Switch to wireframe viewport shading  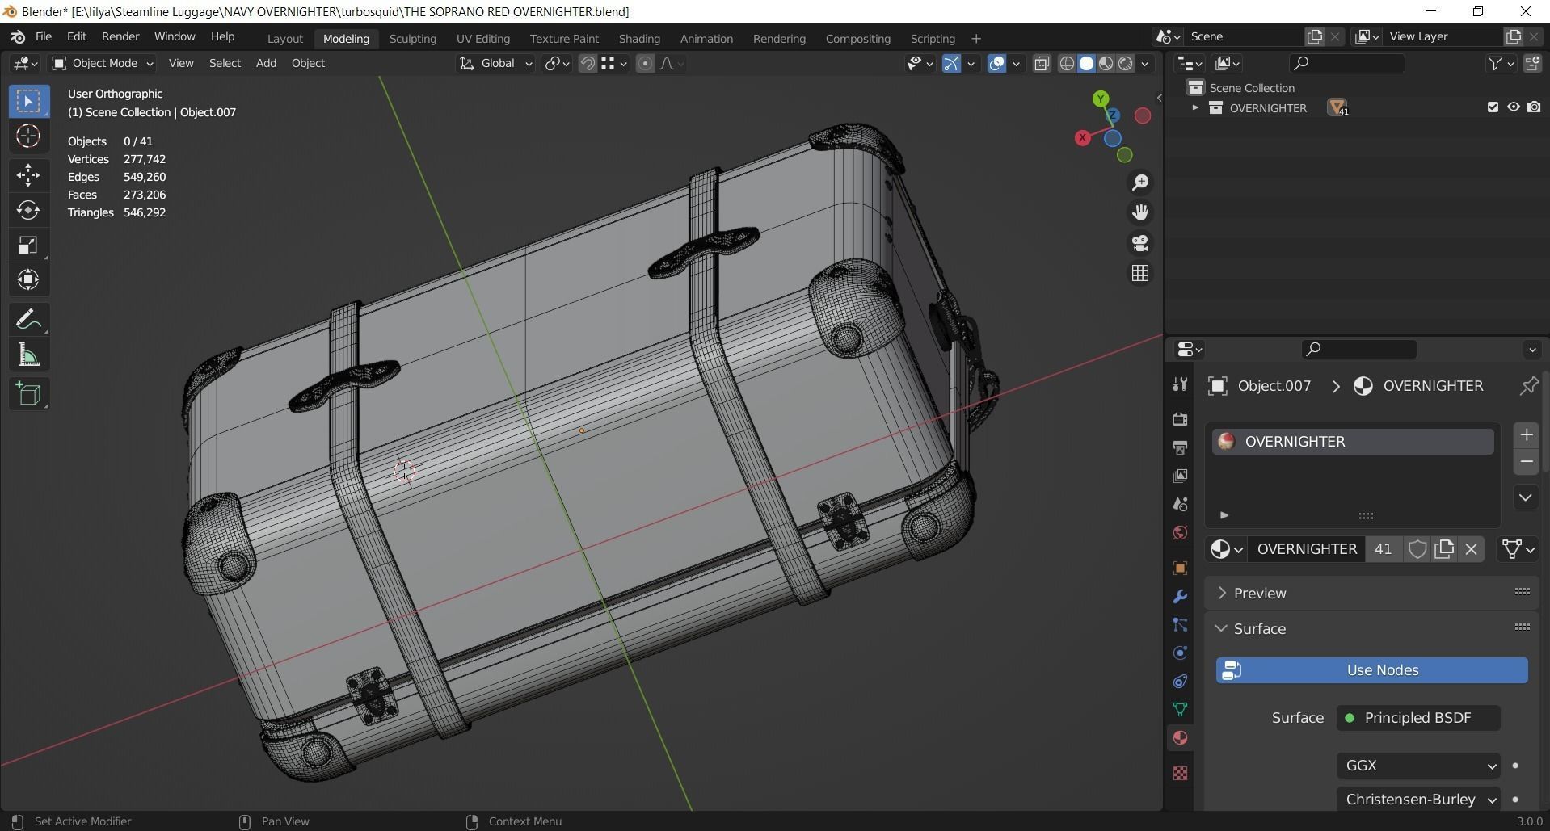coord(1067,63)
